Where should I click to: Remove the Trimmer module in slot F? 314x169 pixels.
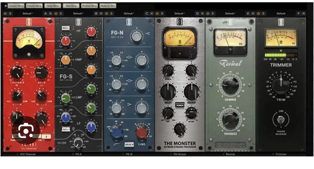[x=304, y=14]
